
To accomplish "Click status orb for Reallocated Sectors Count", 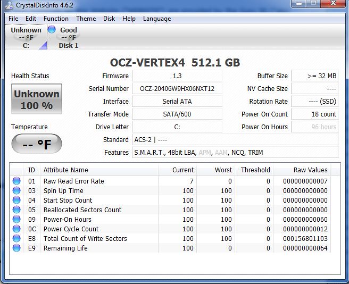I will [16, 210].
